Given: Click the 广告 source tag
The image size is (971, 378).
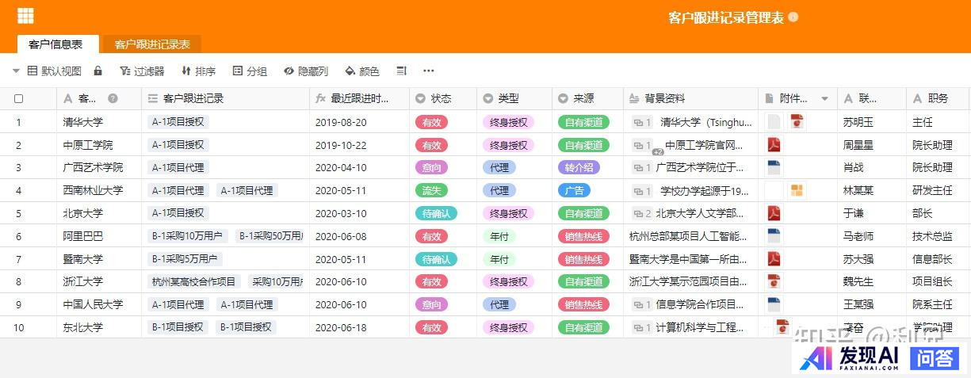Looking at the screenshot, I should (x=574, y=190).
